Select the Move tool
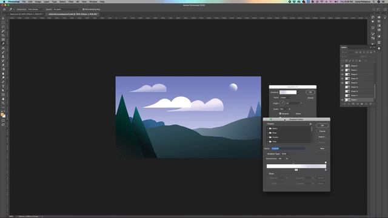388x218 pixels. pyautogui.click(x=3, y=18)
